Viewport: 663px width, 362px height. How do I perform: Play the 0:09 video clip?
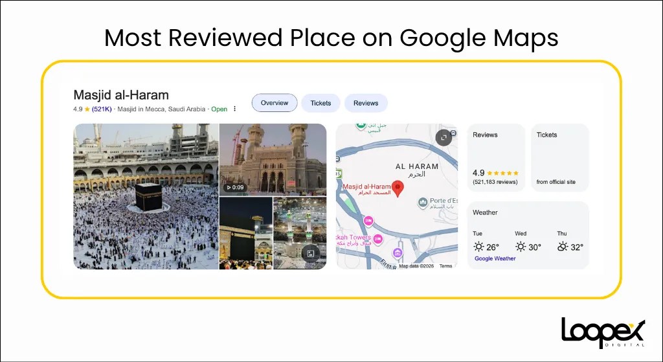(235, 187)
